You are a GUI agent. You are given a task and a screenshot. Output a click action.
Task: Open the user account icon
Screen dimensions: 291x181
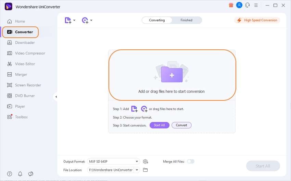click(x=239, y=5)
